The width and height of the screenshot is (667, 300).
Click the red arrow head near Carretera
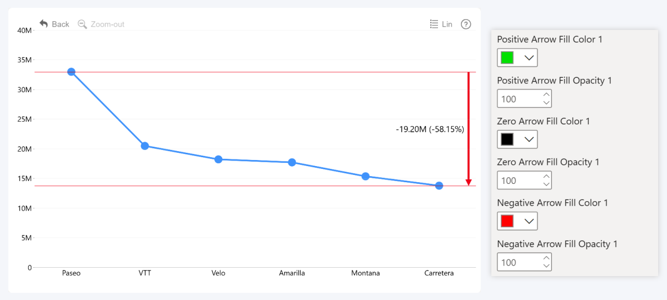point(469,182)
